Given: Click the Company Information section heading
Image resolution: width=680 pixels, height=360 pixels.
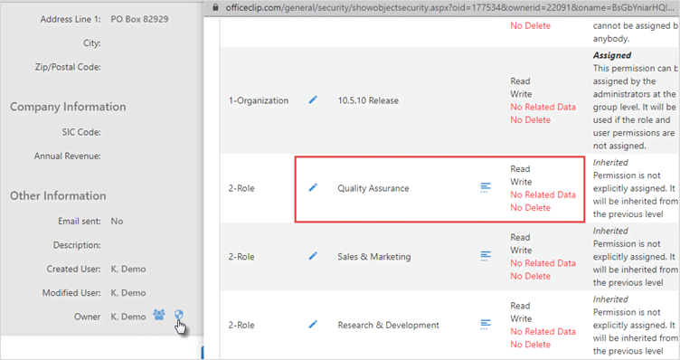Looking at the screenshot, I should pos(68,107).
